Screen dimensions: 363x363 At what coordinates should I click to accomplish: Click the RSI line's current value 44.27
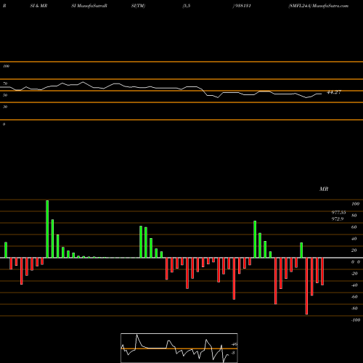coord(334,92)
